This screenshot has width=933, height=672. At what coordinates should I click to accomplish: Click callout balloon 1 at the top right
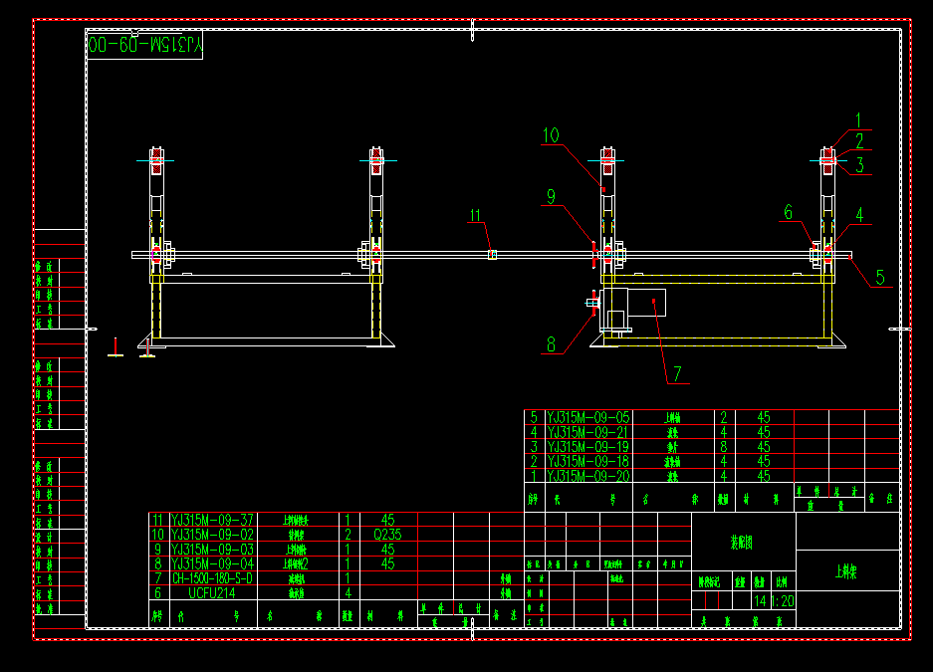860,119
